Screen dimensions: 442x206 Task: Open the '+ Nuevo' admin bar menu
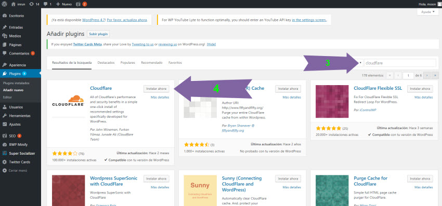[x=64, y=4]
